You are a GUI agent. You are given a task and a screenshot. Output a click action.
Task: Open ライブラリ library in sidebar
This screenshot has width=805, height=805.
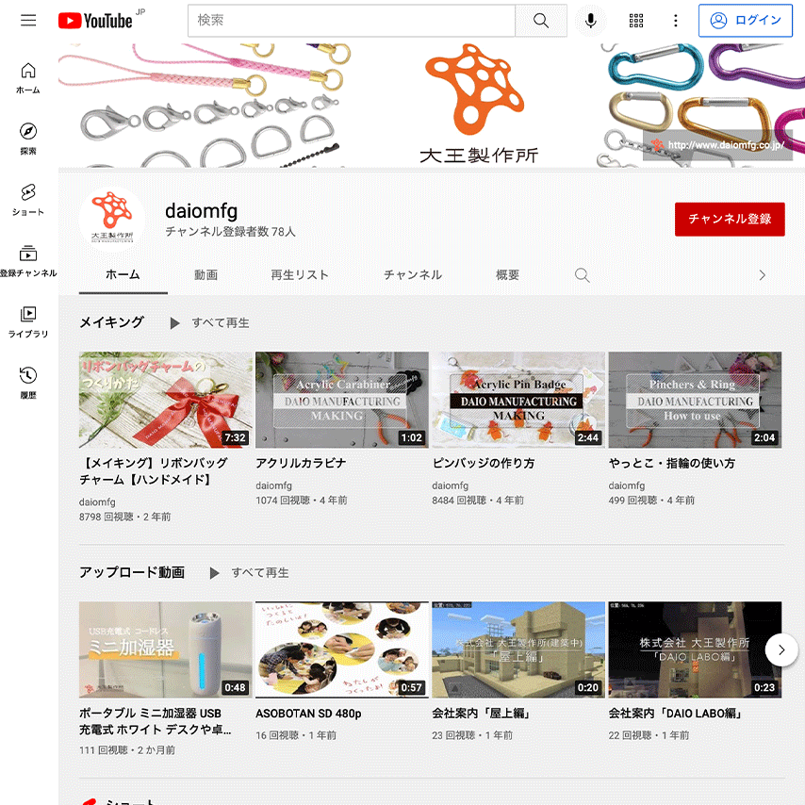[x=28, y=322]
